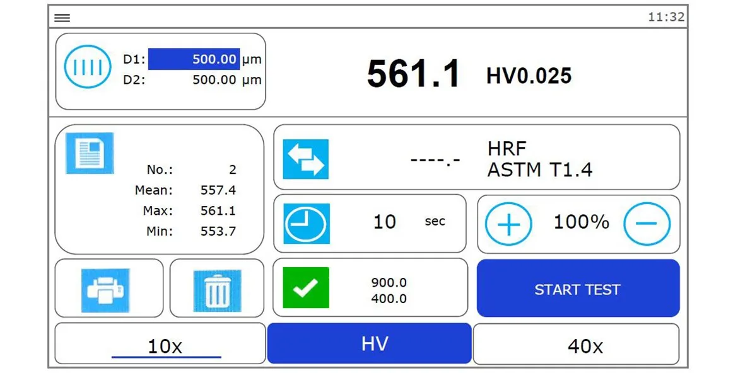Edit the D1 diagonal value field
This screenshot has height=373, width=738.
point(194,59)
